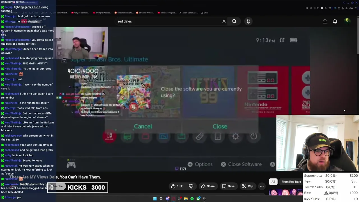The height and width of the screenshot is (202, 359).
Task: Open the Grok bookmarks folder
Action: point(204,13)
